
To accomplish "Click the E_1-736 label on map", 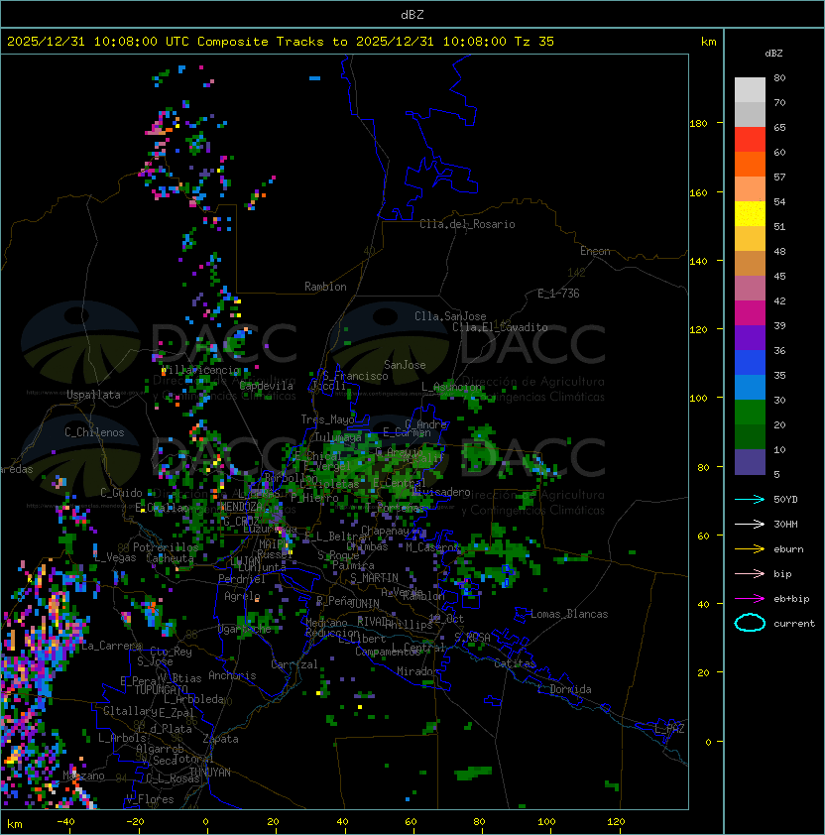I will tap(558, 294).
